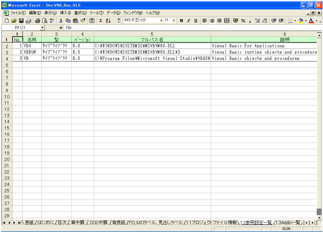Screen dimensions: 323x232
Task: Open fill color palette dropdown arrow
Action: [x=306, y=21]
